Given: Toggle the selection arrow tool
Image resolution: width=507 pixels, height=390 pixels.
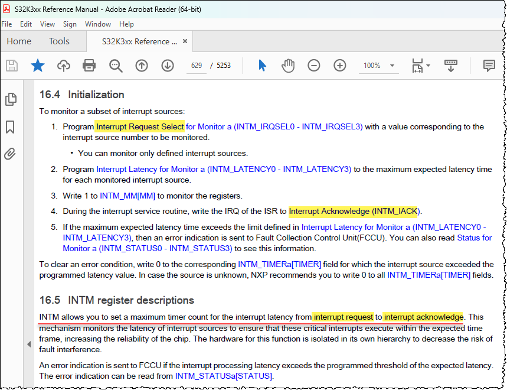Looking at the screenshot, I should 261,66.
